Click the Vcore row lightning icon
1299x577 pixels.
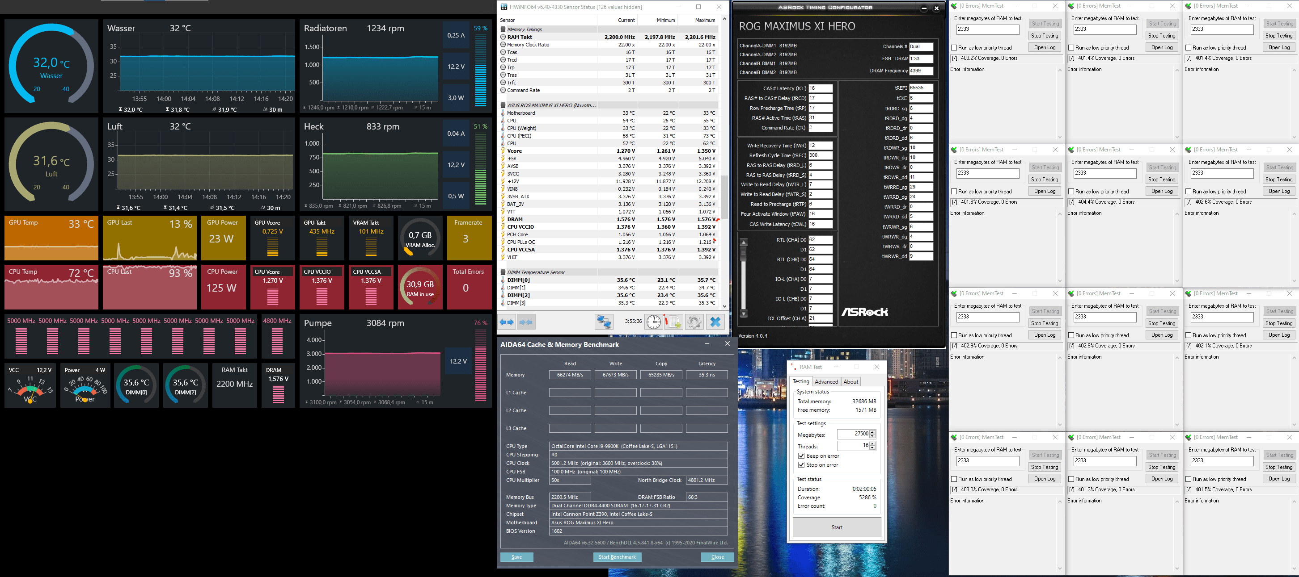[x=503, y=151]
